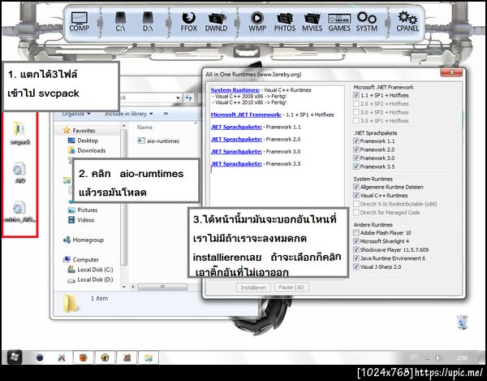Open the Recycle Bin desktop icon
487x381 pixels.
click(x=463, y=322)
